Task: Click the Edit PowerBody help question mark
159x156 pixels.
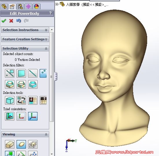Action: (50, 13)
